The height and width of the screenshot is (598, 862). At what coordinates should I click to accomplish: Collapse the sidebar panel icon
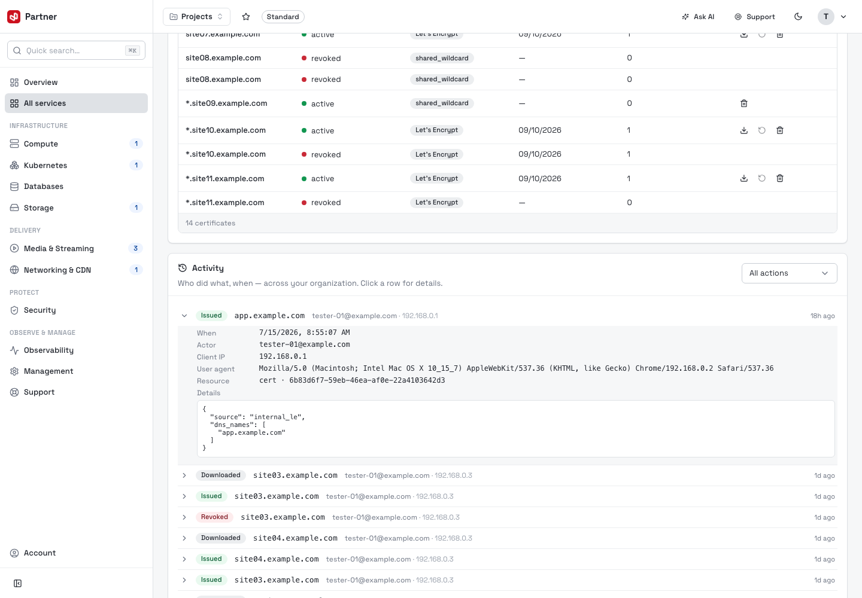18,584
